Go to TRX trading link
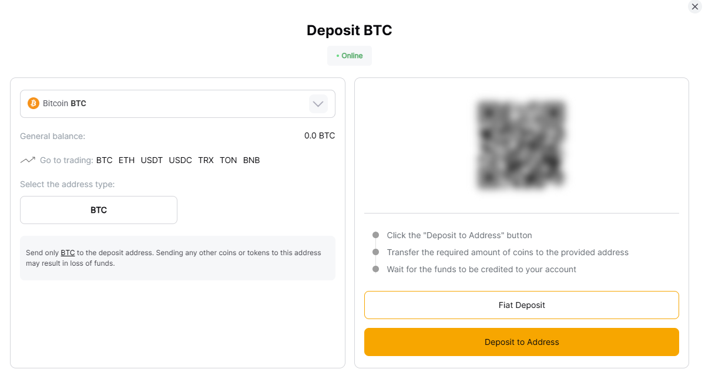The width and height of the screenshot is (705, 376). (x=206, y=160)
